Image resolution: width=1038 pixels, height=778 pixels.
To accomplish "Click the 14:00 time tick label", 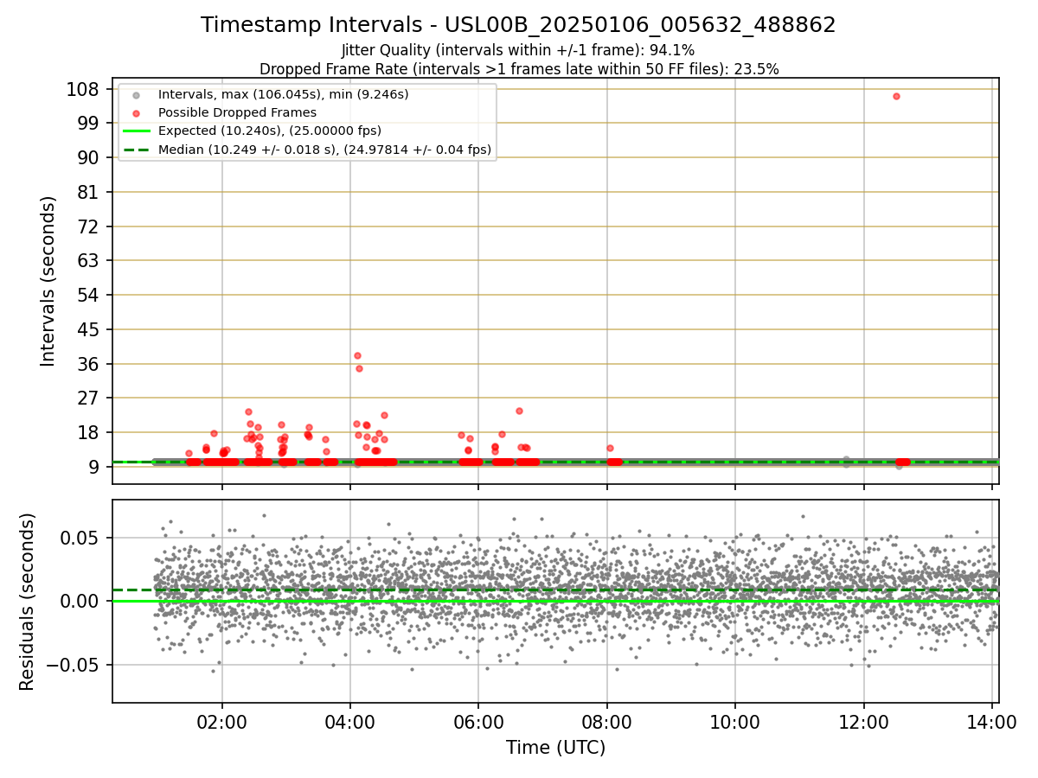I will coord(991,720).
